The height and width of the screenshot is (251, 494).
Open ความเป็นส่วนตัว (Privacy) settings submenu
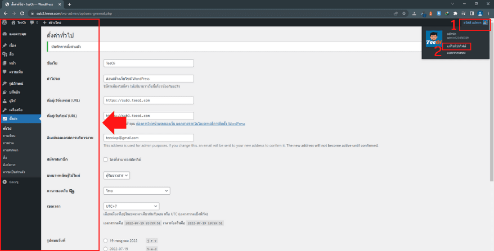coord(14,172)
